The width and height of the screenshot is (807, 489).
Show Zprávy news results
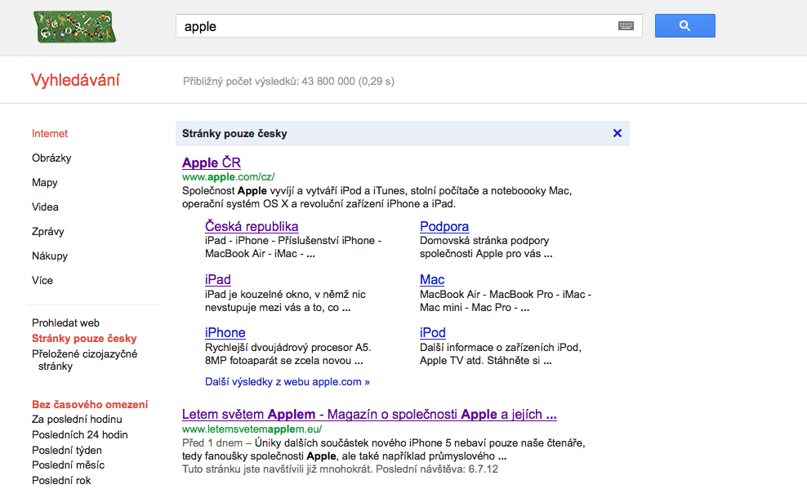pos(47,231)
